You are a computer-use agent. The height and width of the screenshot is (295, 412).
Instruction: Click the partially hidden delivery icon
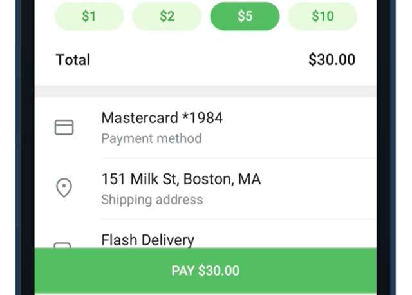click(62, 245)
